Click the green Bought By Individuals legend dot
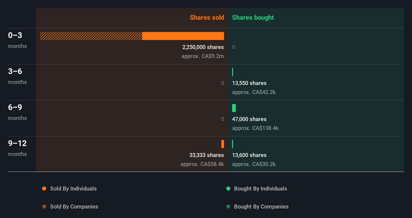The width and height of the screenshot is (412, 218). click(228, 188)
